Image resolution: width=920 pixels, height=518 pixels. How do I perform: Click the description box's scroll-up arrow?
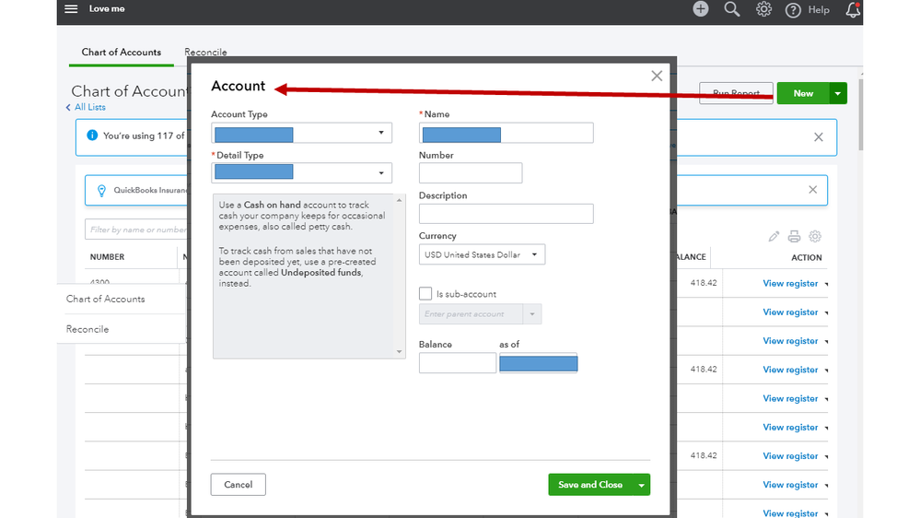tap(399, 201)
